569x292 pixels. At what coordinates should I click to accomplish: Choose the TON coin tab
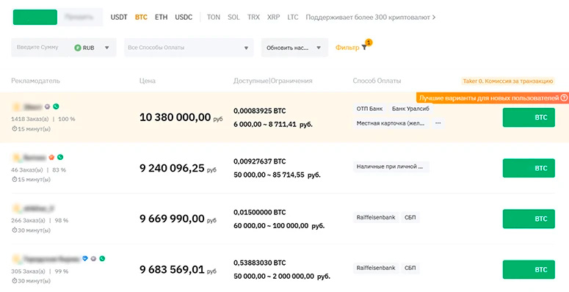pos(214,17)
